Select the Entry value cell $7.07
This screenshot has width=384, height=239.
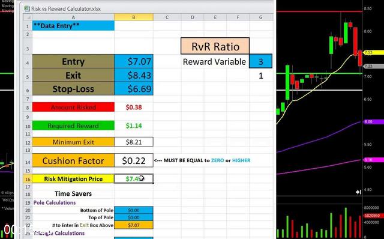tap(134, 61)
